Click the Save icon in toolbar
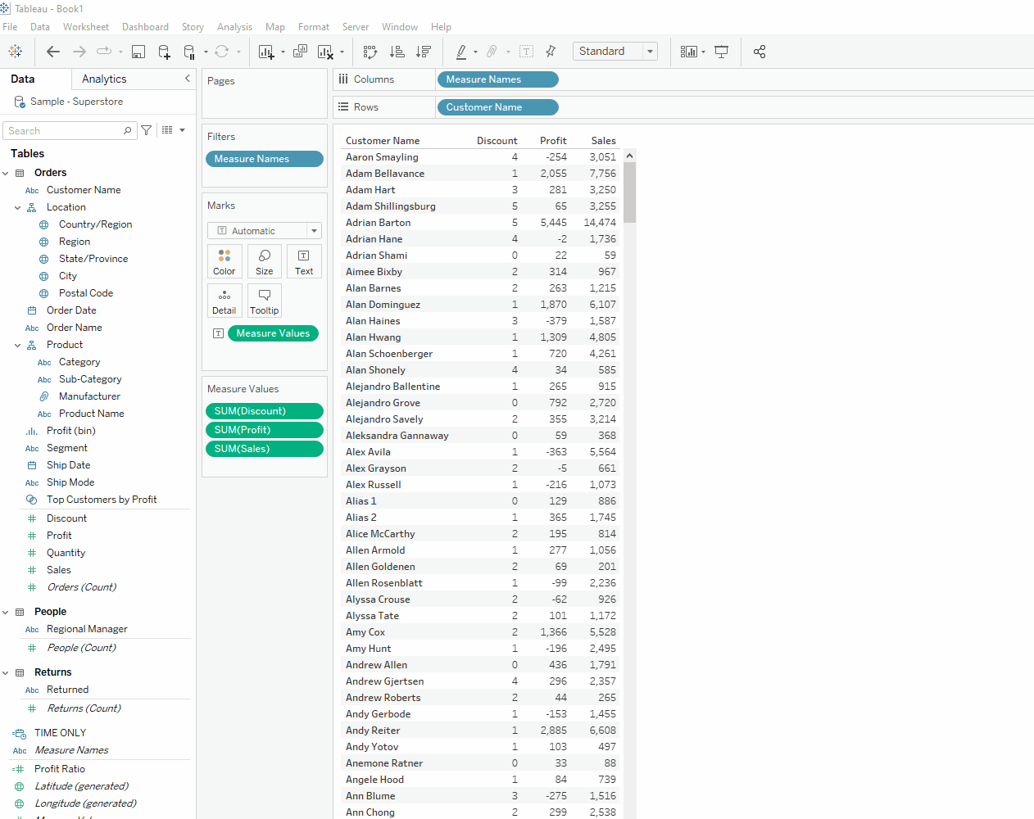Screen dimensions: 1034x819 click(138, 52)
